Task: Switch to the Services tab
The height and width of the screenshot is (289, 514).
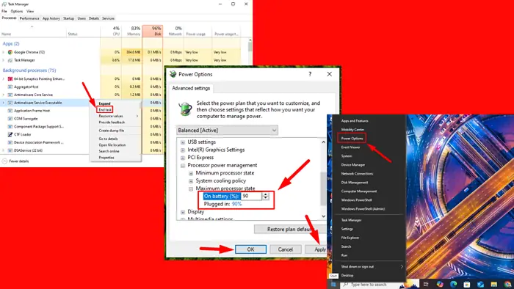Action: coord(108,18)
